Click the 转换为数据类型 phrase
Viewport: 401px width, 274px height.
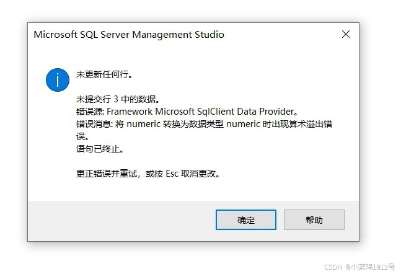click(193, 124)
